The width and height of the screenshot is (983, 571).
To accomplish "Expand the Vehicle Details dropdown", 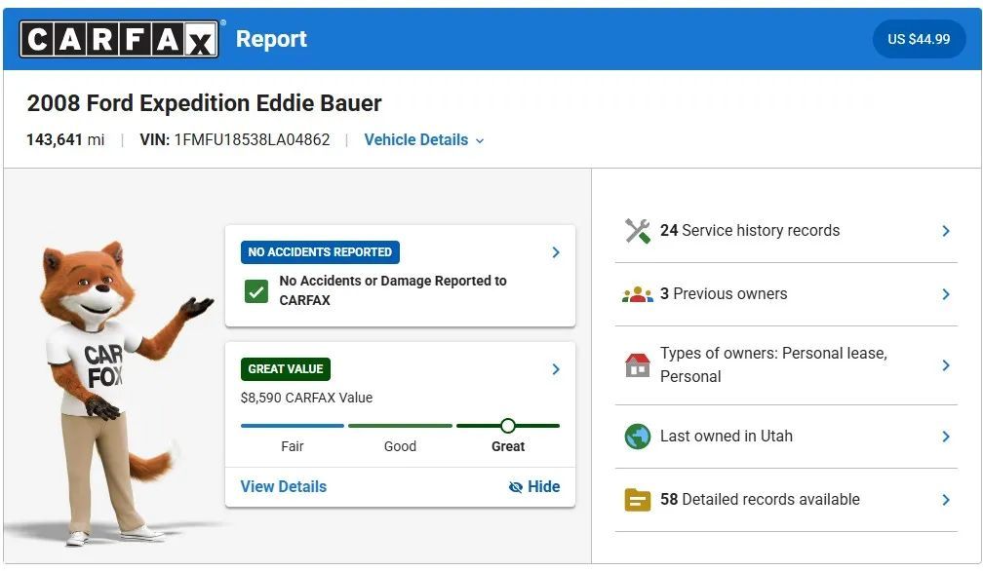I will point(423,140).
